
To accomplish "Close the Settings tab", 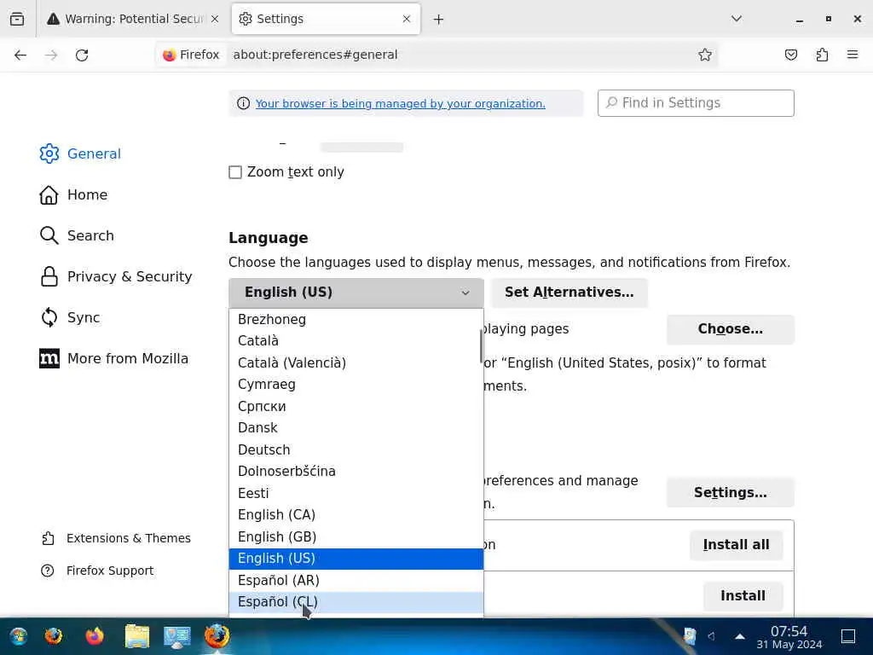I will click(x=407, y=19).
